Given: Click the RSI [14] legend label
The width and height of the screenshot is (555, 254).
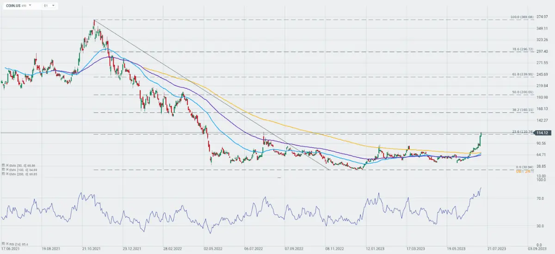Looking at the screenshot, I should point(19,243).
